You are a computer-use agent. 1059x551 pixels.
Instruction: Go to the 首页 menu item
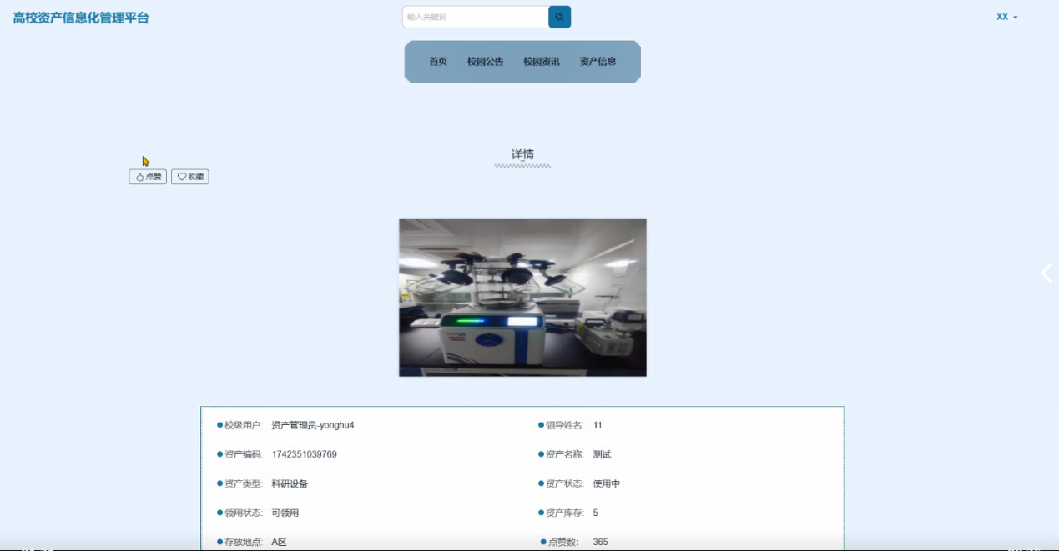coord(438,62)
